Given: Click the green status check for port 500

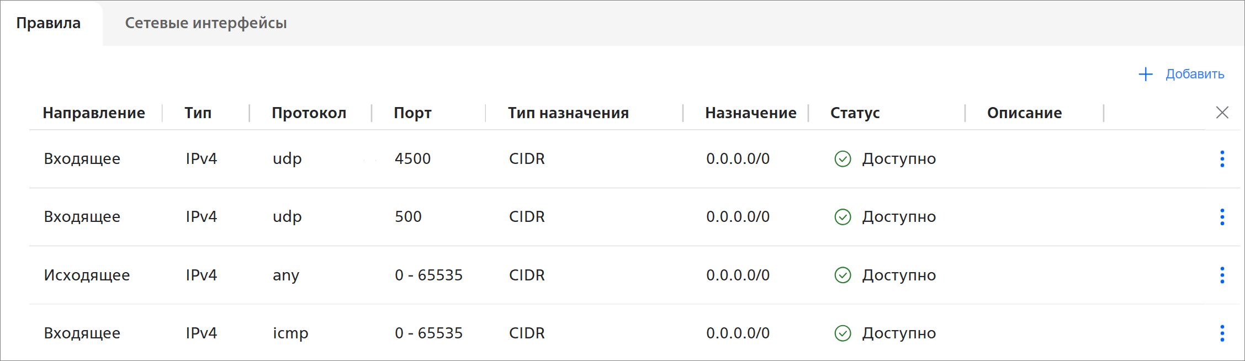Looking at the screenshot, I should [843, 217].
